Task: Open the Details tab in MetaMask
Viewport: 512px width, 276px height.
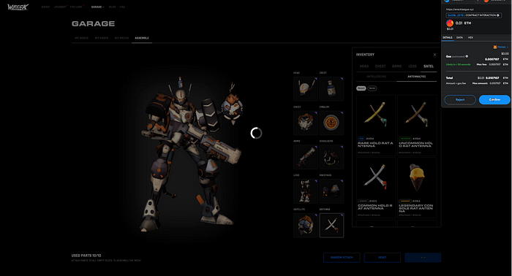Action: point(448,38)
